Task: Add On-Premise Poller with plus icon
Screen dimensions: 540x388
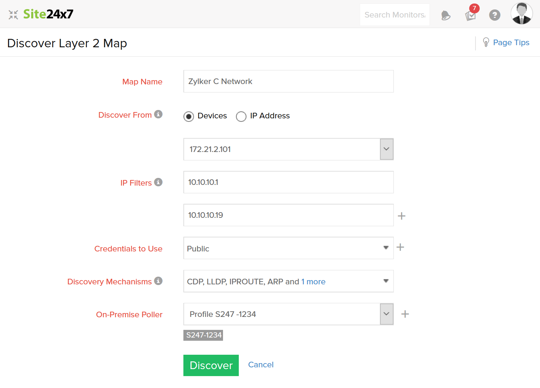Action: (405, 314)
